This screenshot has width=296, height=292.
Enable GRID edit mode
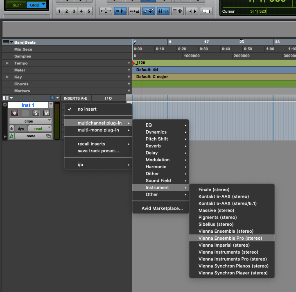pyautogui.click(x=36, y=5)
